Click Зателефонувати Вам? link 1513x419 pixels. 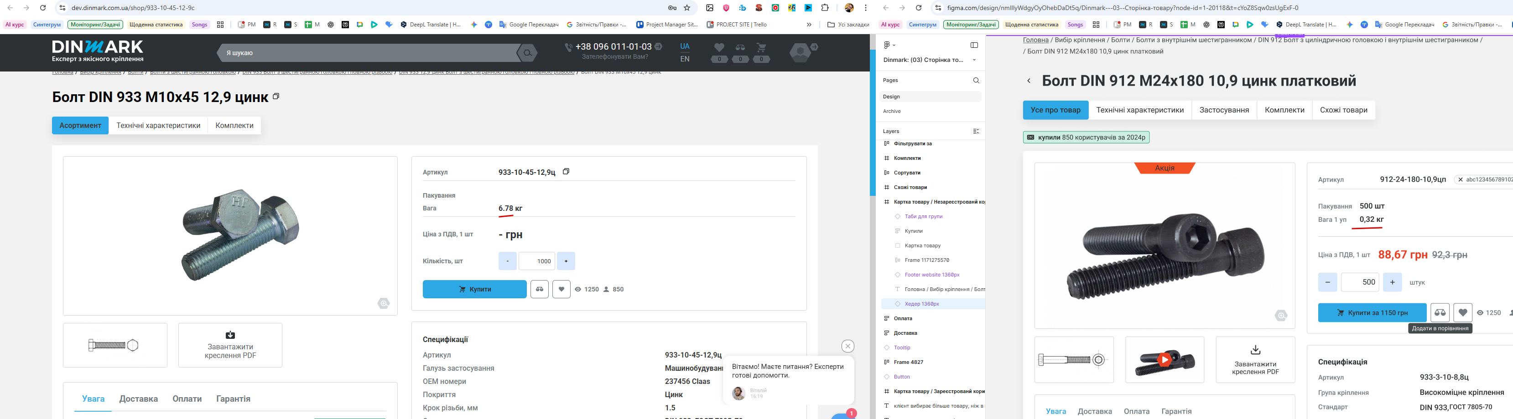click(615, 57)
